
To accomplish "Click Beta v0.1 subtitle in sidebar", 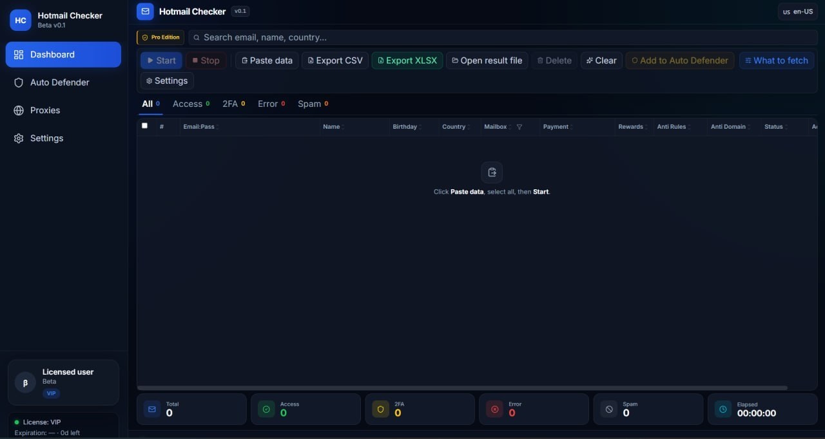I will (52, 25).
